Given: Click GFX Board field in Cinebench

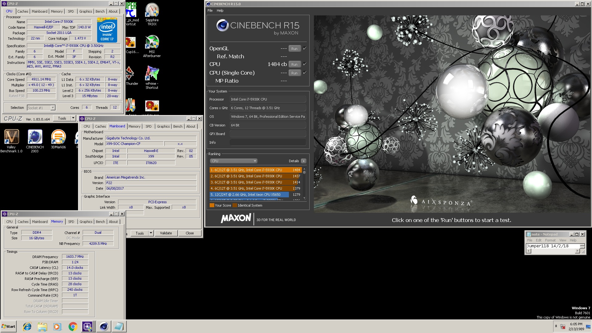Looking at the screenshot, I should pos(268,134).
